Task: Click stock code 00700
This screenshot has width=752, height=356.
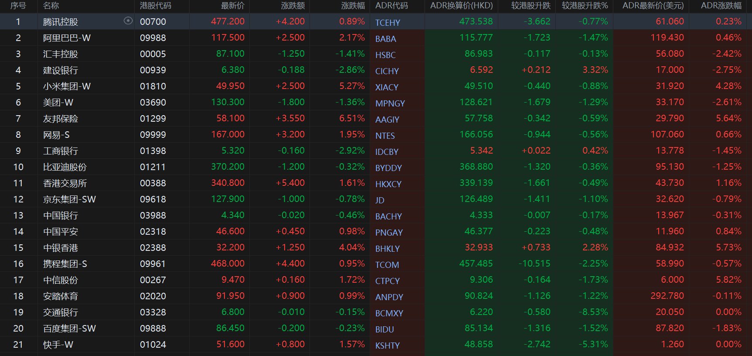Action: click(153, 22)
